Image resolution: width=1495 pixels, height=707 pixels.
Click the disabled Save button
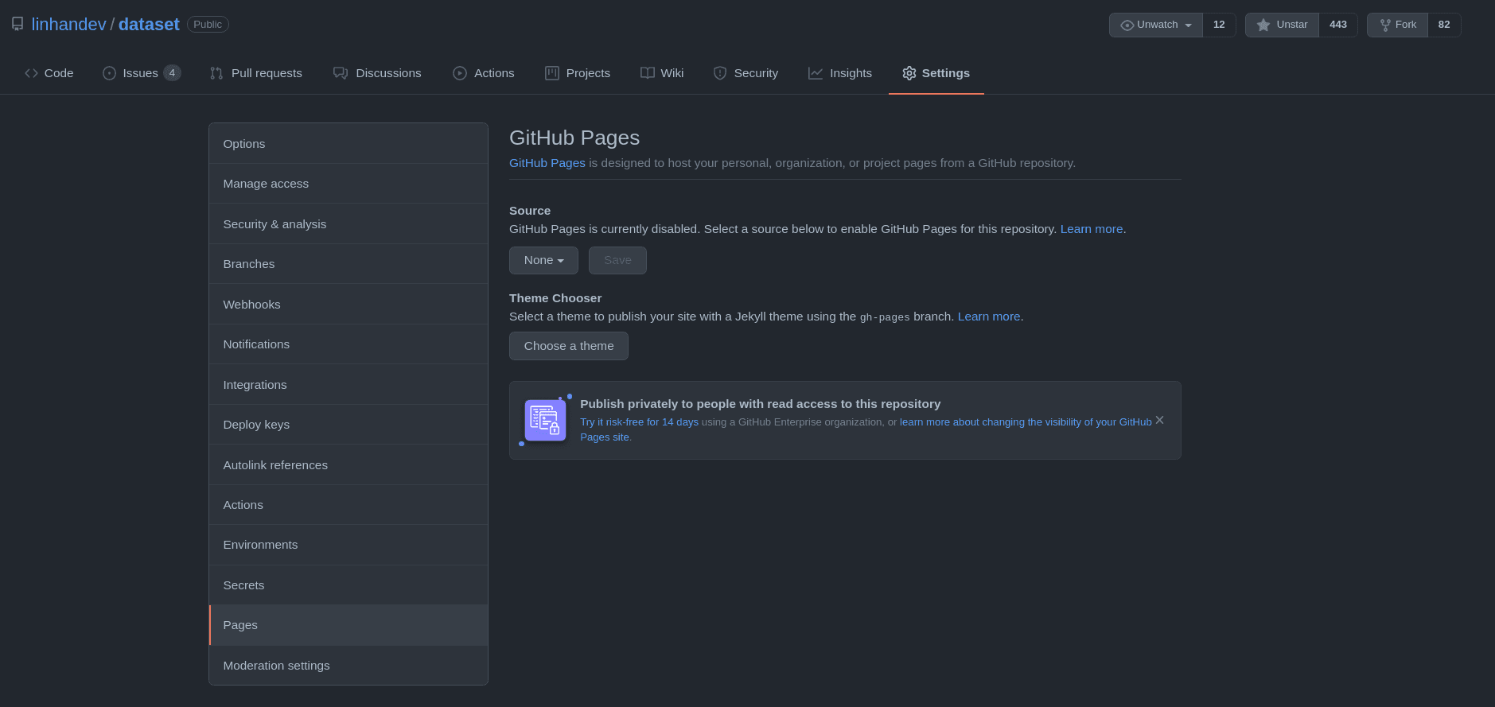(617, 260)
